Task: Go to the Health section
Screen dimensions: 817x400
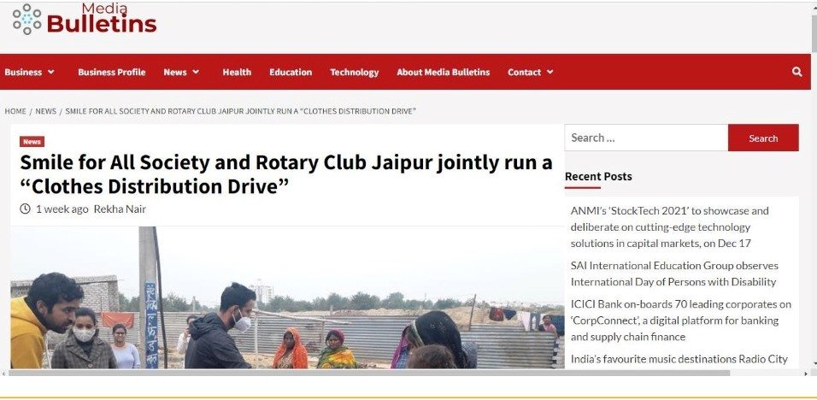Action: [x=237, y=73]
